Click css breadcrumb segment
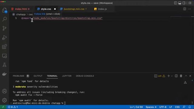The width and height of the screenshot is (194, 109). pyautogui.click(x=30, y=15)
